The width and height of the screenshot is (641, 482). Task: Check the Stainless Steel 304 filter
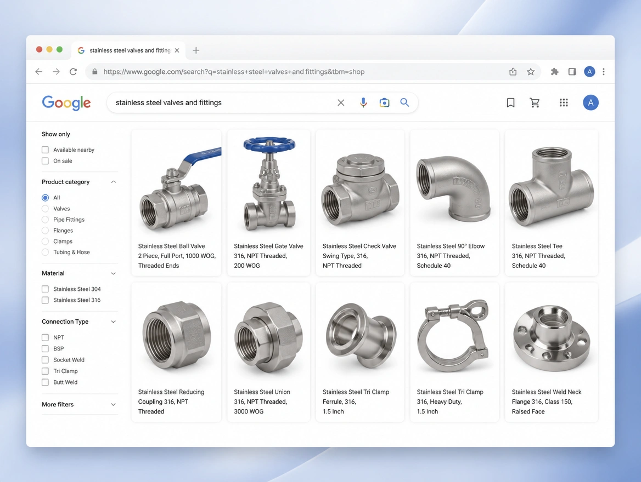[45, 289]
